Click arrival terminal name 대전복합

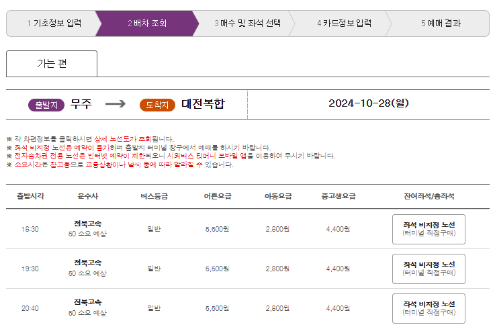(x=203, y=104)
